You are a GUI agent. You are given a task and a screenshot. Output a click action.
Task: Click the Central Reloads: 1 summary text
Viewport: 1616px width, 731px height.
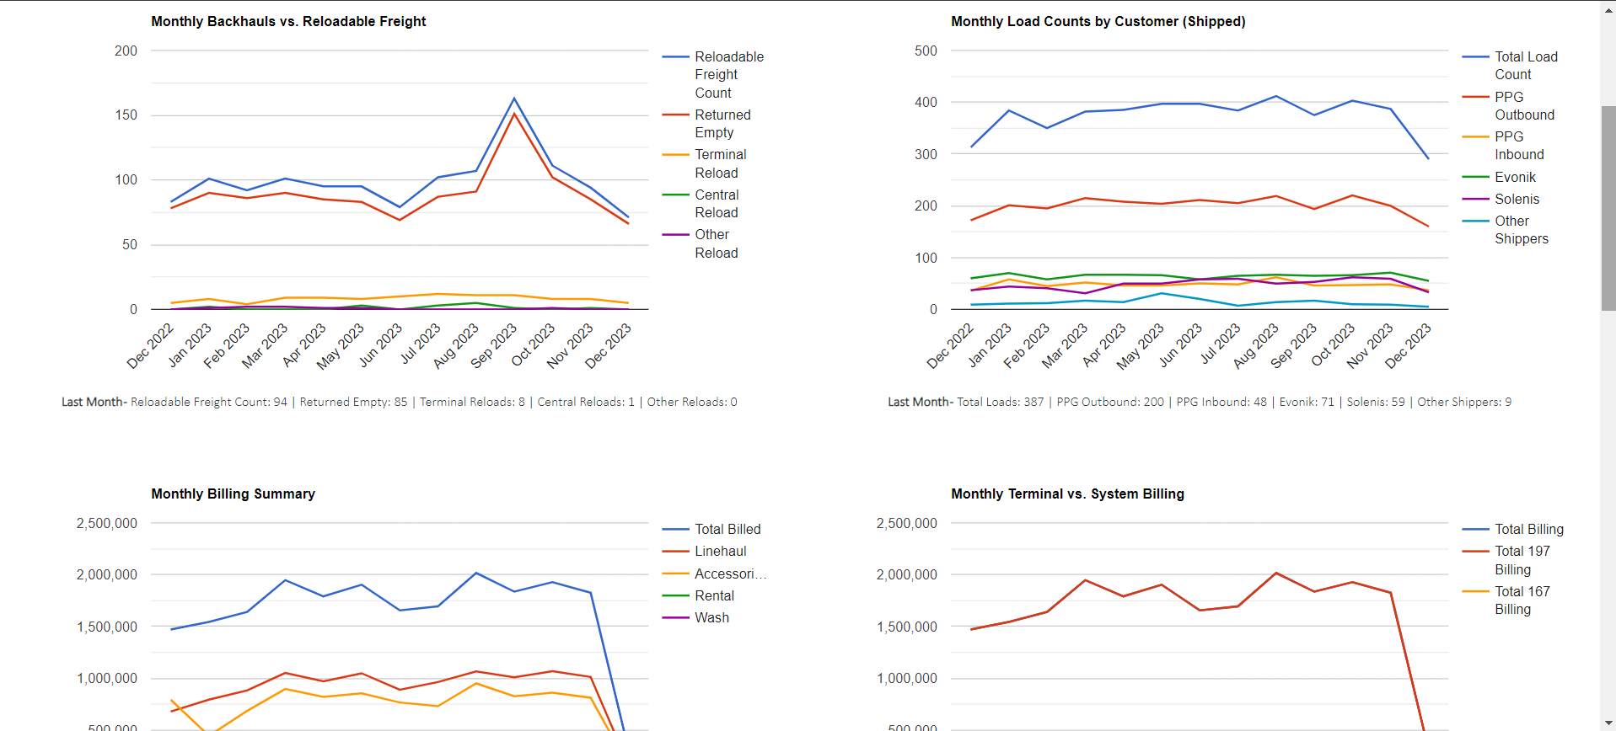tap(586, 402)
